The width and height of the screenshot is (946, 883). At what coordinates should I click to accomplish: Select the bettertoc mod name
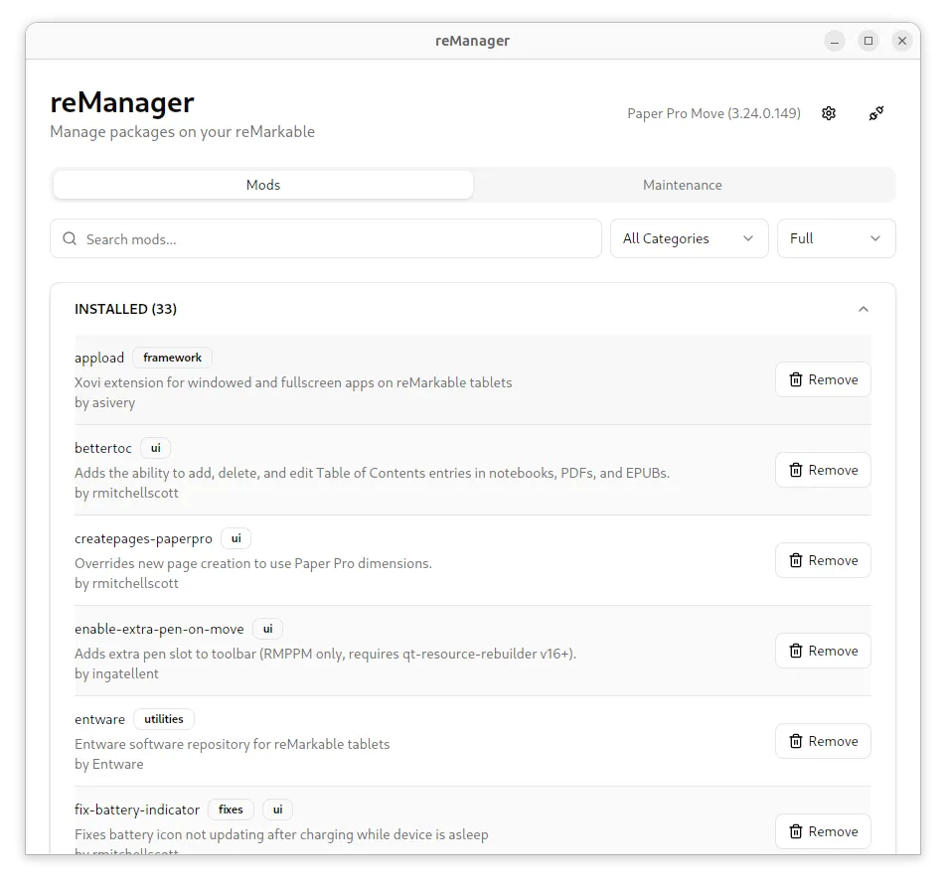pos(102,448)
